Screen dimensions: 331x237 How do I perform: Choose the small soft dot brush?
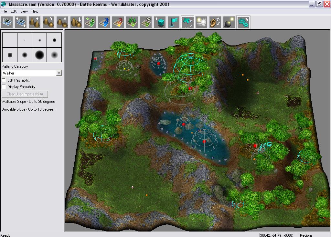tap(39, 40)
